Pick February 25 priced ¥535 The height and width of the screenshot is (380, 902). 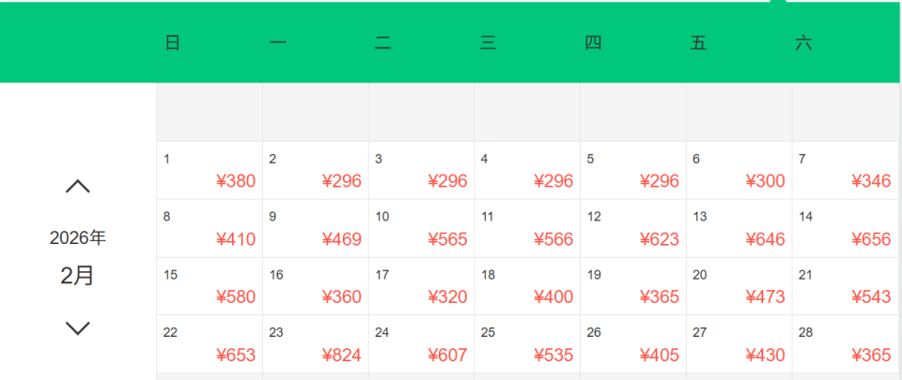pos(527,344)
